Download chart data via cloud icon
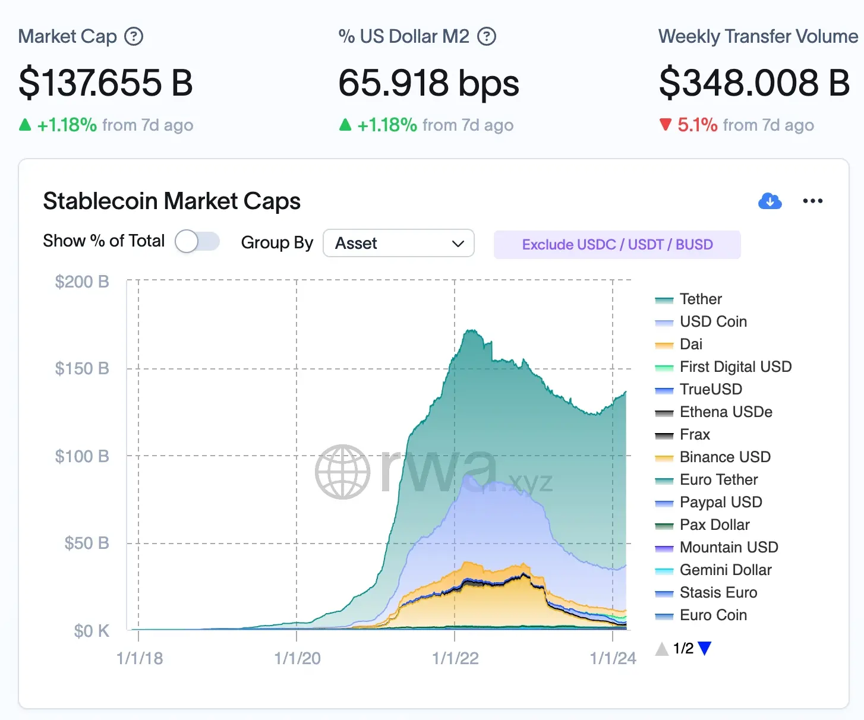The image size is (864, 720). [x=770, y=201]
